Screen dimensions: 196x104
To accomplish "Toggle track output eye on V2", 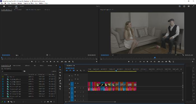I will [x=78, y=79].
